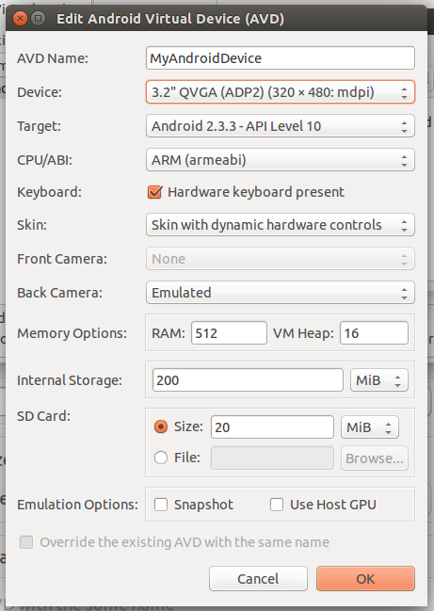434x611 pixels.
Task: Close the Edit AVD dialog window
Action: (x=20, y=18)
